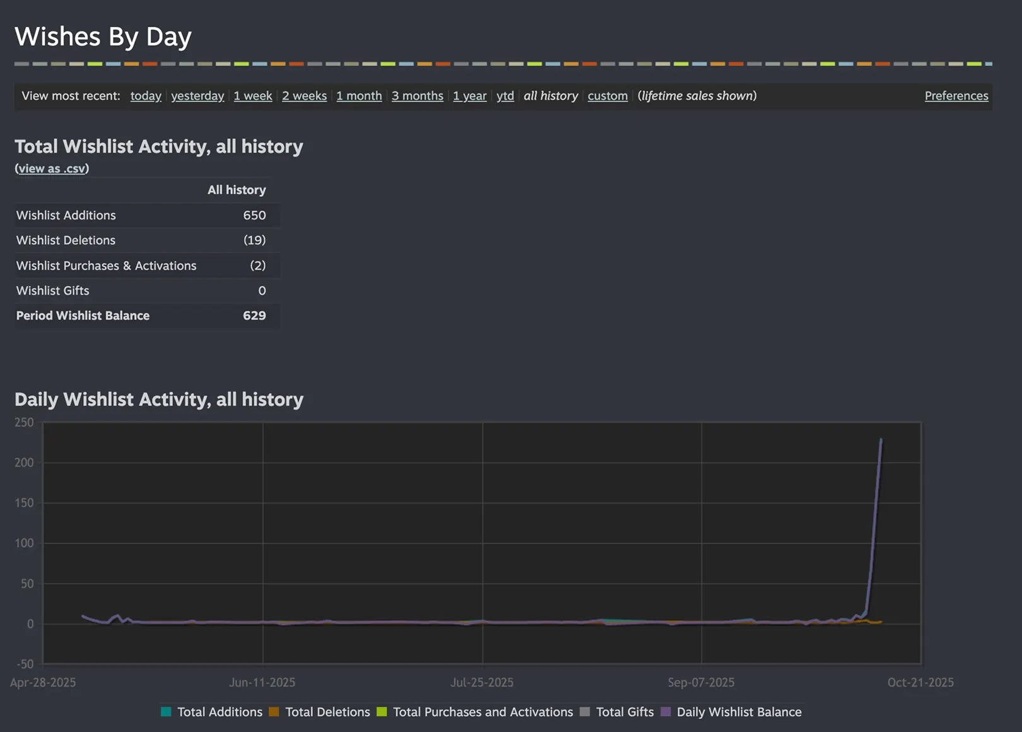The width and height of the screenshot is (1022, 732).
Task: Click the Purchases & Activations value (2)
Action: point(257,266)
